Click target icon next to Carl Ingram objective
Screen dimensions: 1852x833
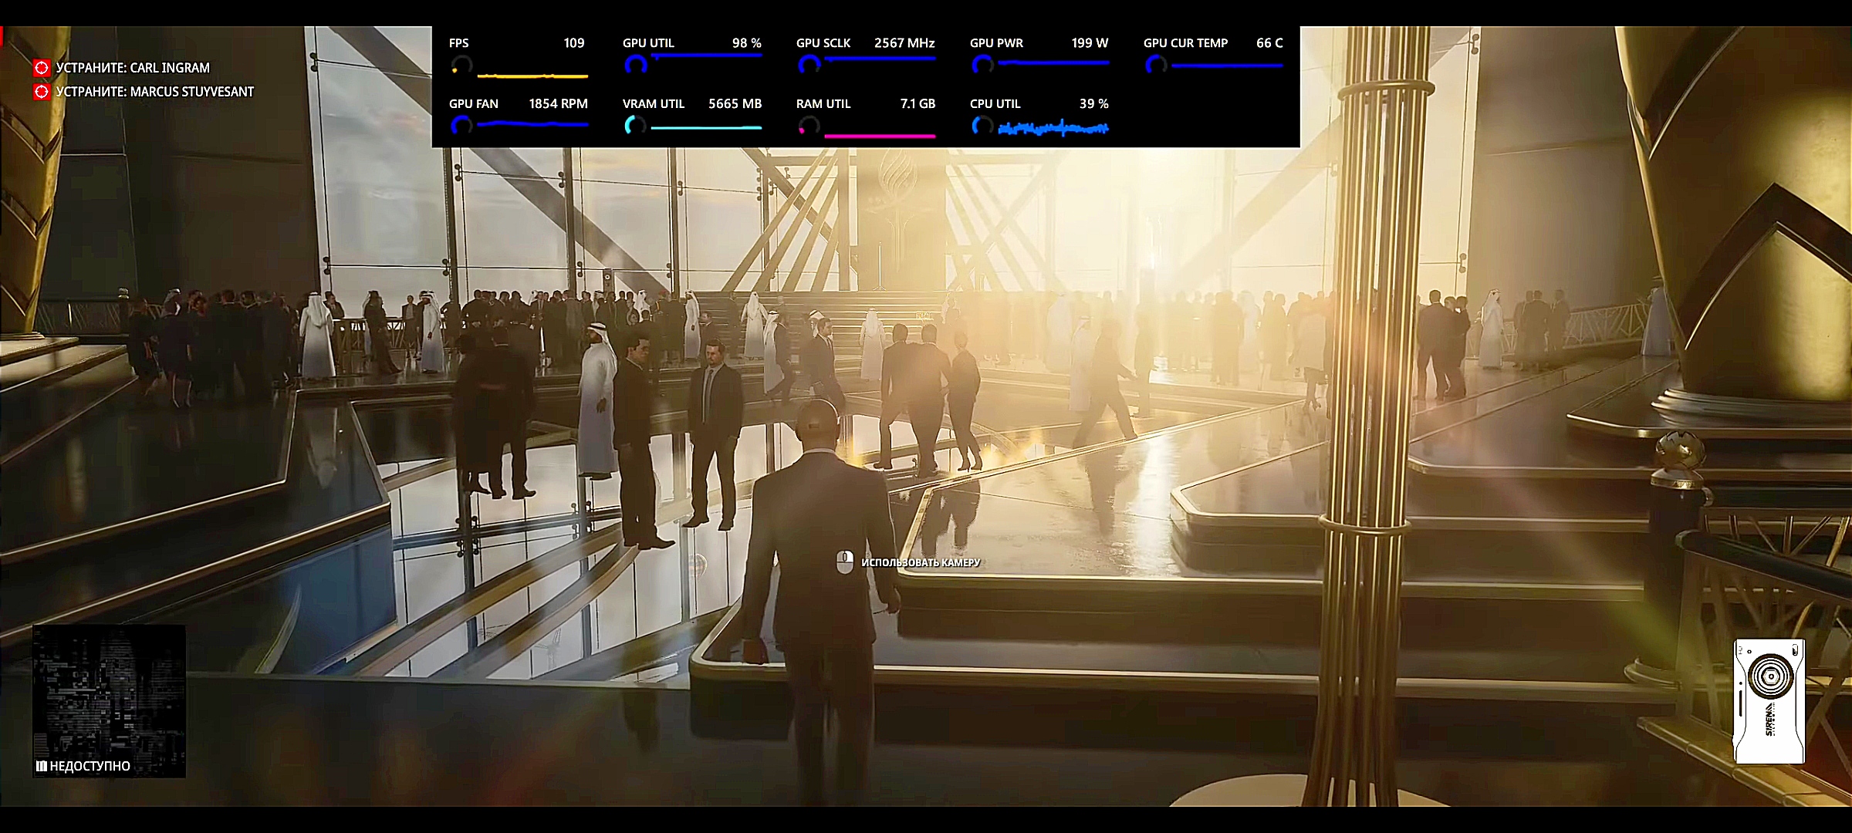coord(42,68)
